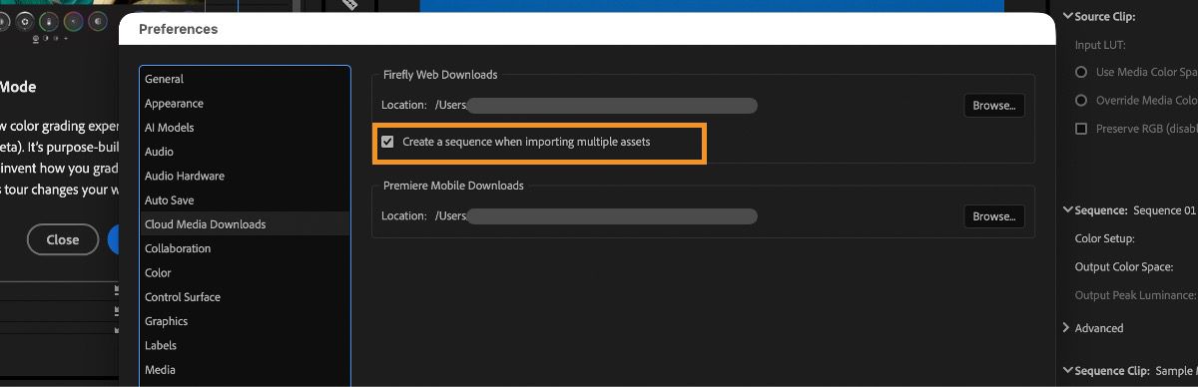Select 'Override Media Color' radio button
This screenshot has height=387, width=1198.
point(1081,101)
